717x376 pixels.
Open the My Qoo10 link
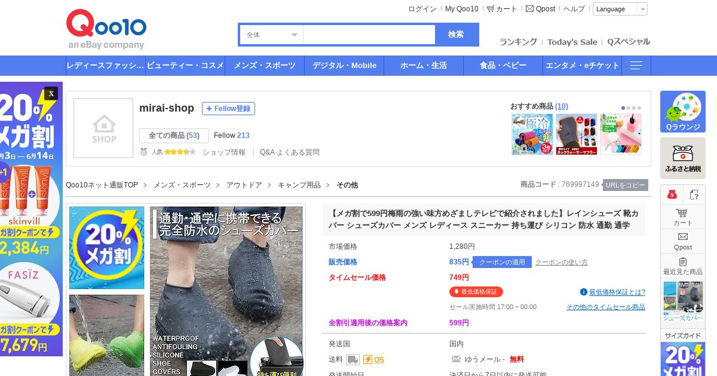click(462, 9)
